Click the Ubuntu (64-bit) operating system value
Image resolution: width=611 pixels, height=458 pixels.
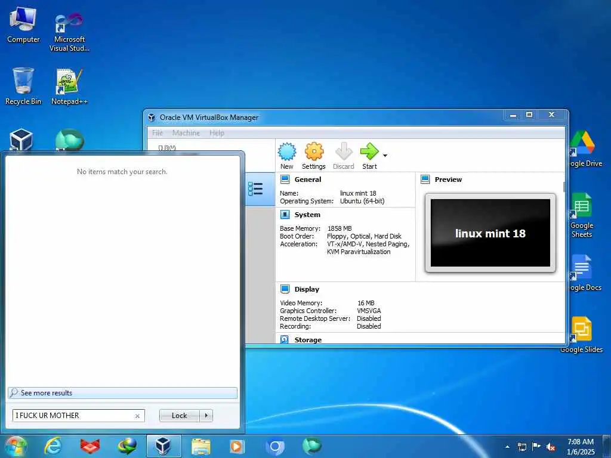[x=362, y=201]
